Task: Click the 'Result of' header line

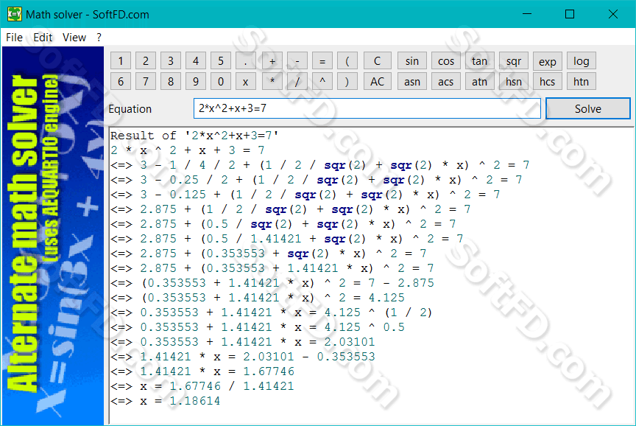Action: (194, 136)
